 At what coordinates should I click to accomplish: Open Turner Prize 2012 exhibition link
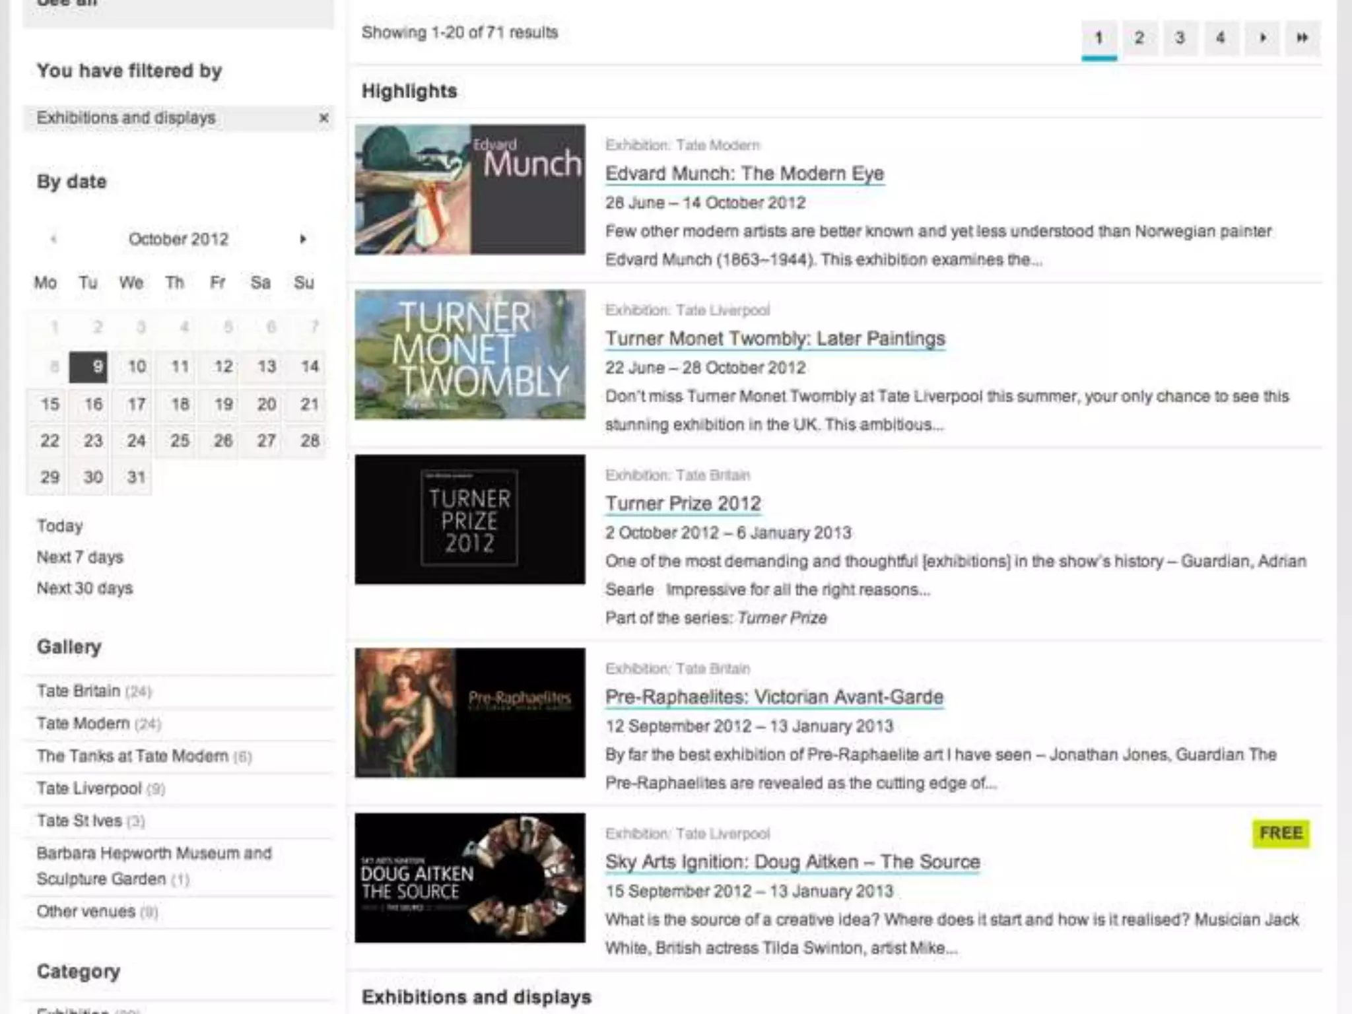683,504
